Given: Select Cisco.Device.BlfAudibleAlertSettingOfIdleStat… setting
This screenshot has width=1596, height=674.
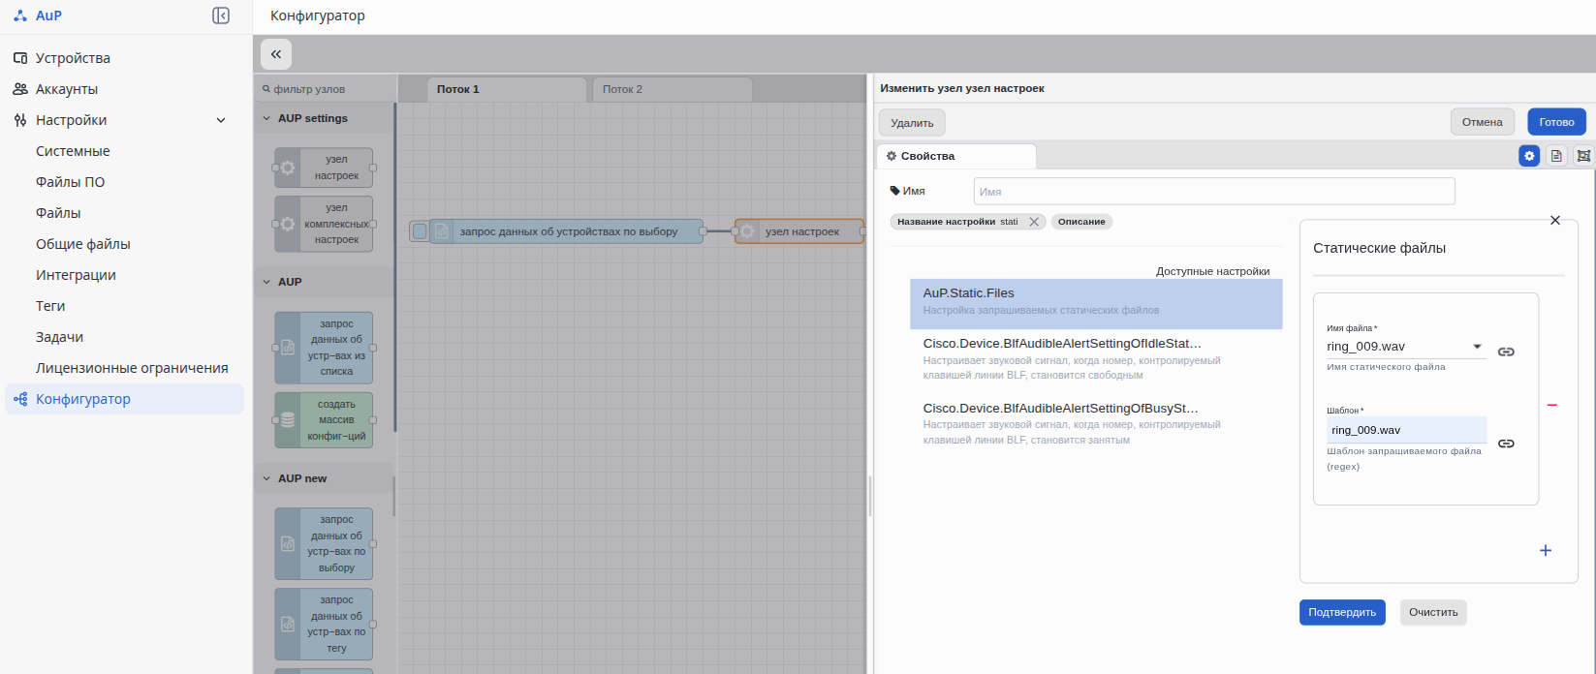Looking at the screenshot, I should tap(1096, 358).
